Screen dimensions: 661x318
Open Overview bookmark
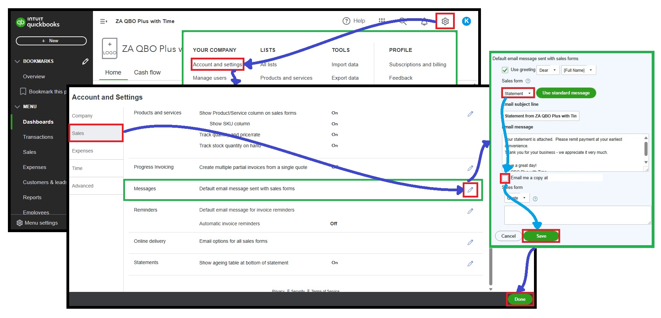tap(34, 77)
